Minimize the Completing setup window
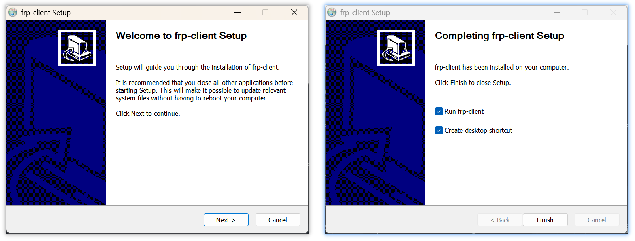Screen dimensions: 635x241 pyautogui.click(x=558, y=13)
